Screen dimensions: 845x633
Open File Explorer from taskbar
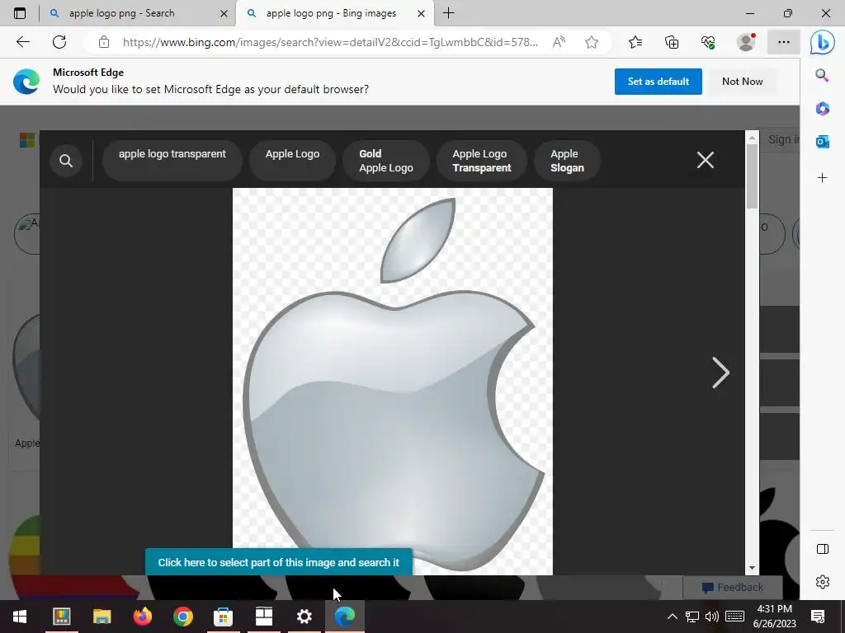point(101,617)
